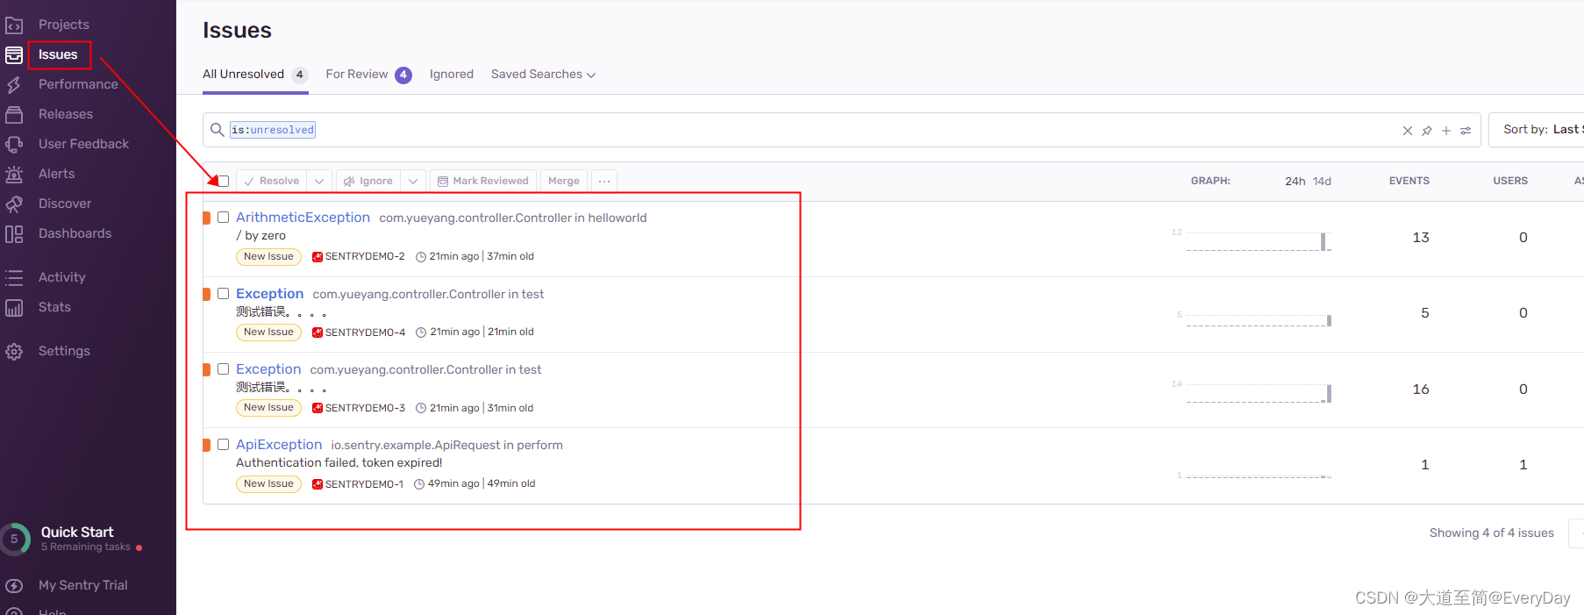Click the Issues sidebar icon
This screenshot has width=1584, height=615.
(x=14, y=54)
